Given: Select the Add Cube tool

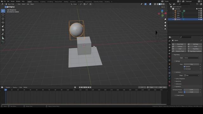Looking at the screenshot, I should click(x=3, y=42).
